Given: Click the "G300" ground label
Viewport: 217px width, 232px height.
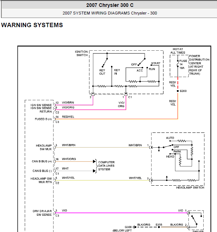Looking at the screenshot, I should click(128, 227).
